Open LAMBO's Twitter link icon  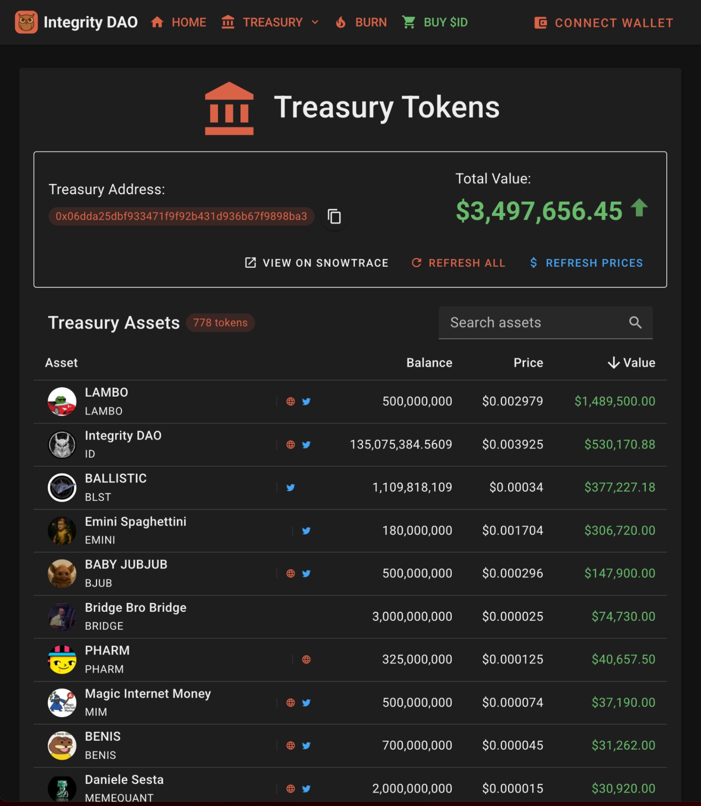306,401
